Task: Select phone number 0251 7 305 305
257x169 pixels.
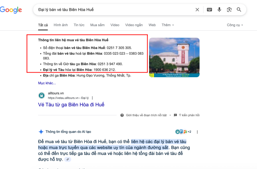Action: 119,48
